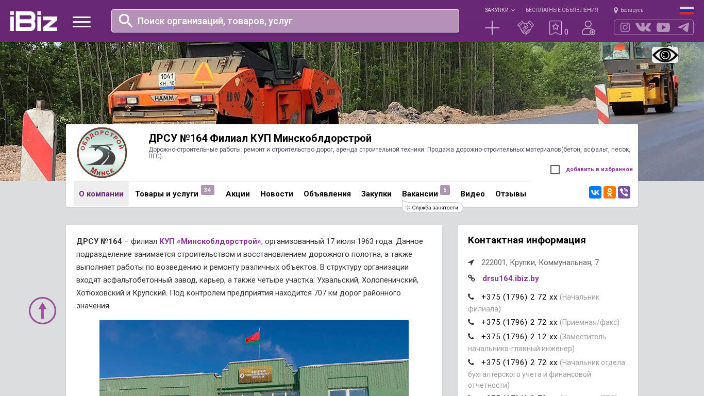This screenshot has height=396, width=704.
Task: Show the Отзывы tab
Action: tap(511, 194)
